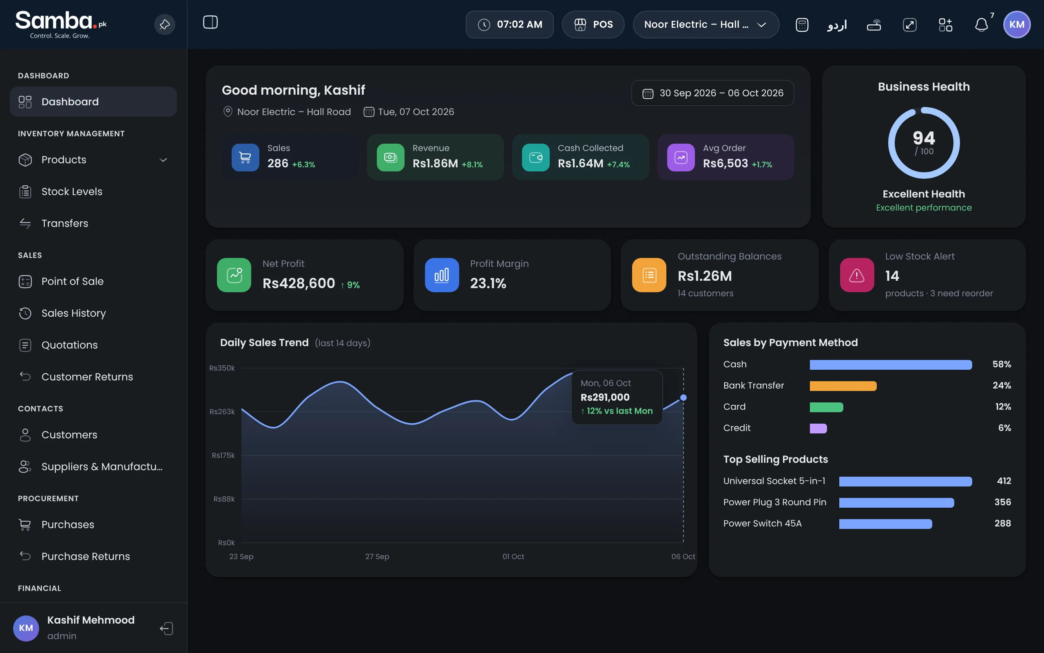Open the POS button

click(593, 24)
